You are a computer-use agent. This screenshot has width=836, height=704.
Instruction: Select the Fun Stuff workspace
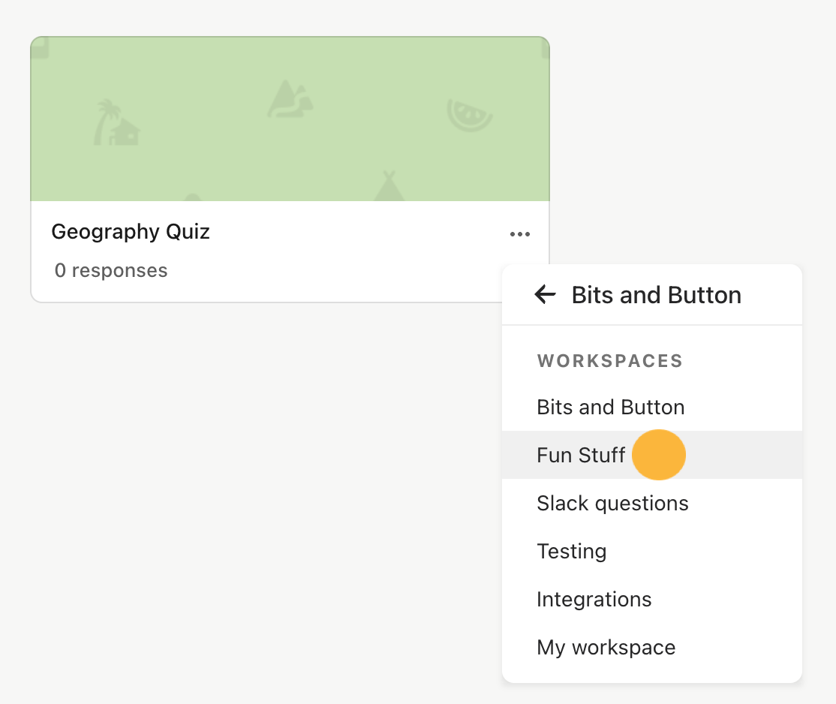pos(651,455)
